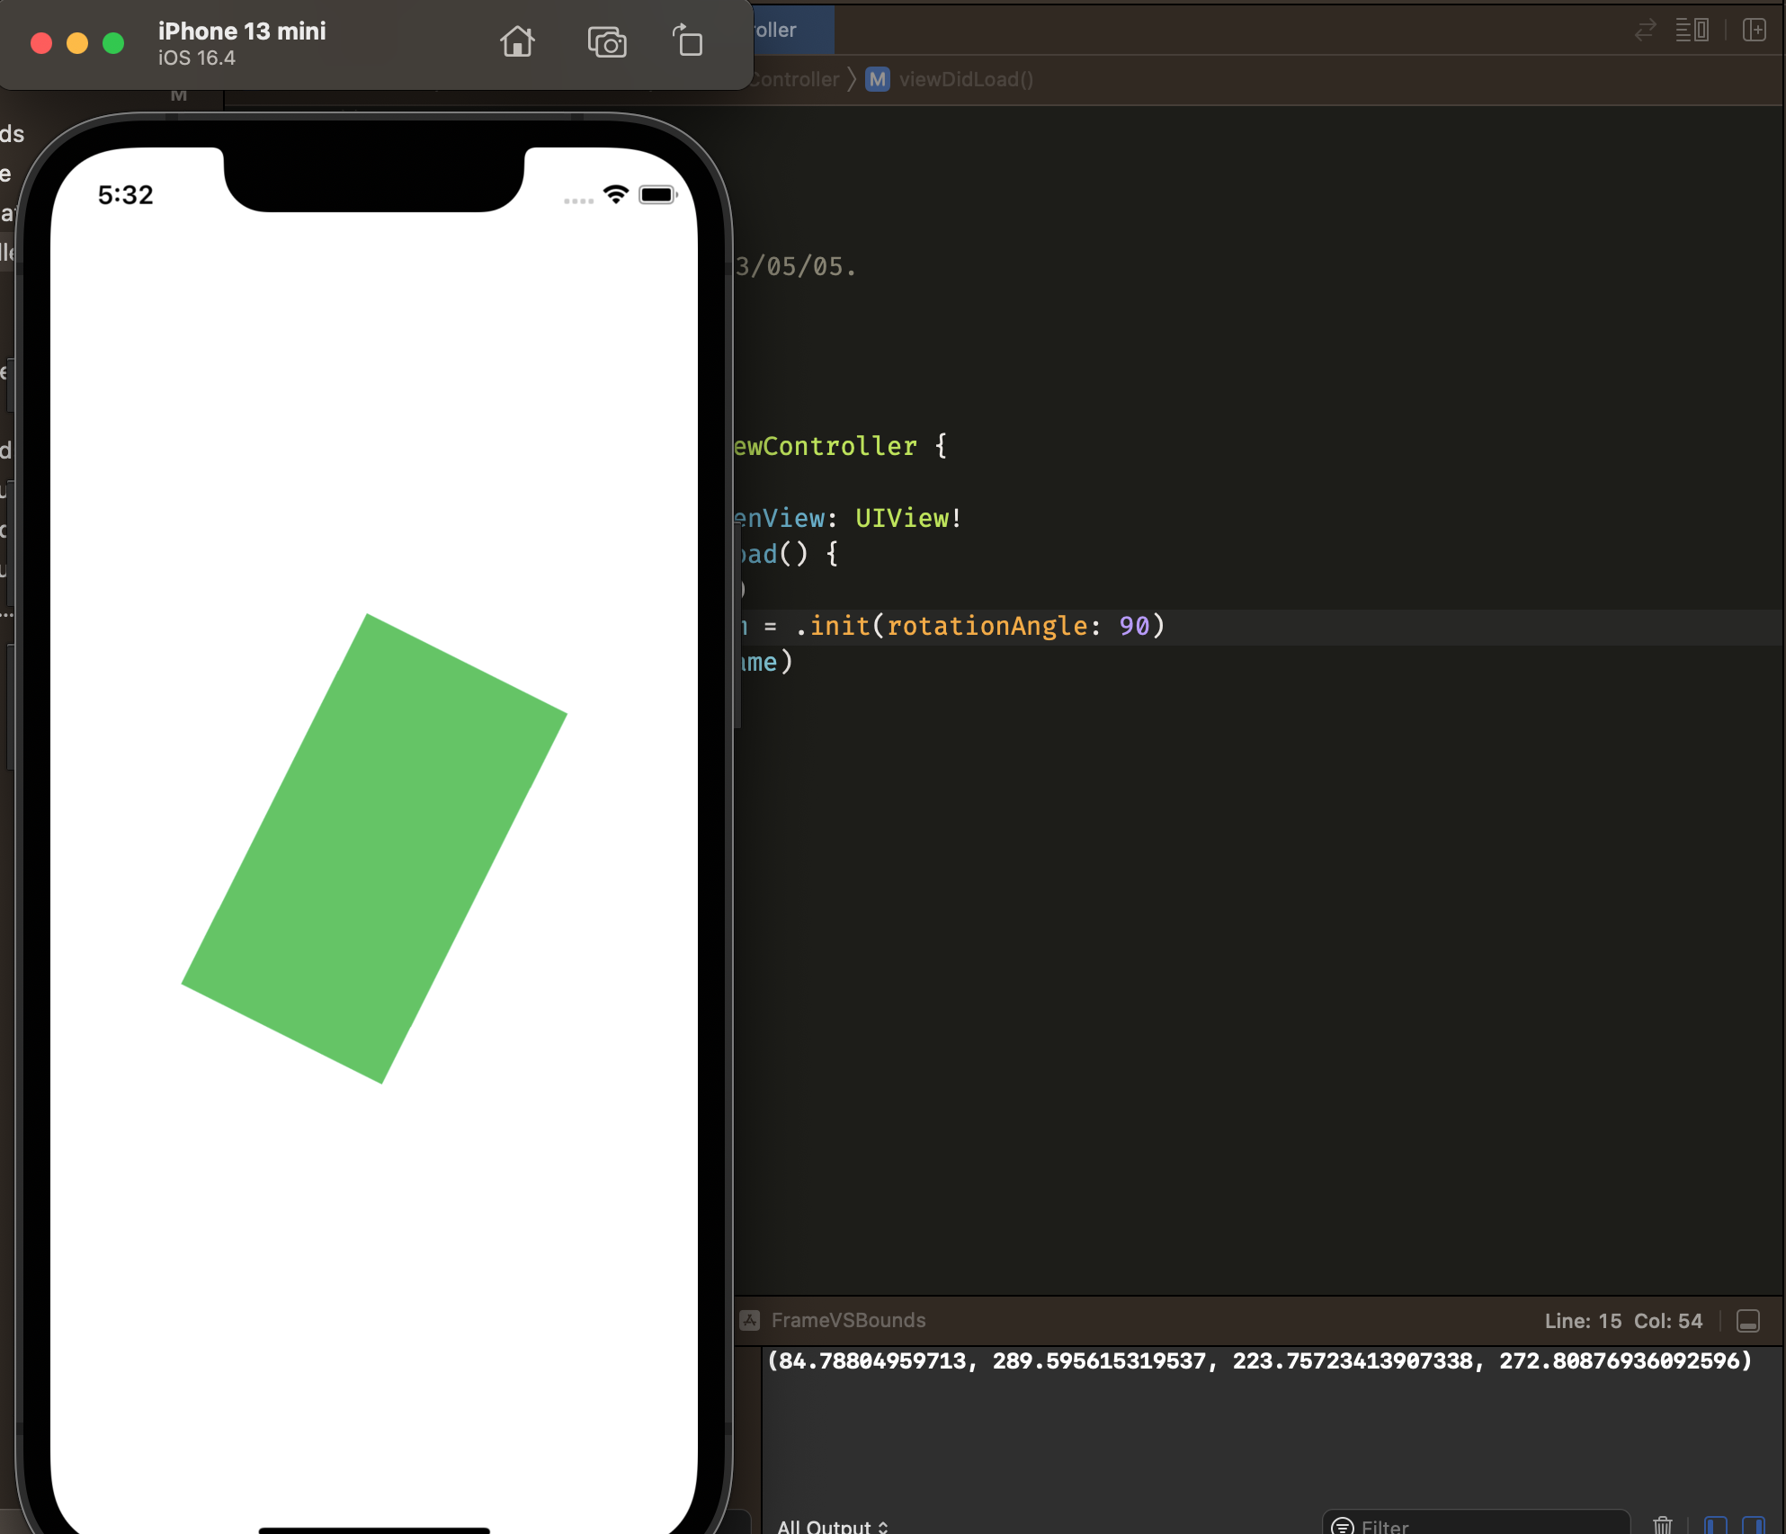Toggle the console pane button
The image size is (1786, 1534).
[1753, 1524]
